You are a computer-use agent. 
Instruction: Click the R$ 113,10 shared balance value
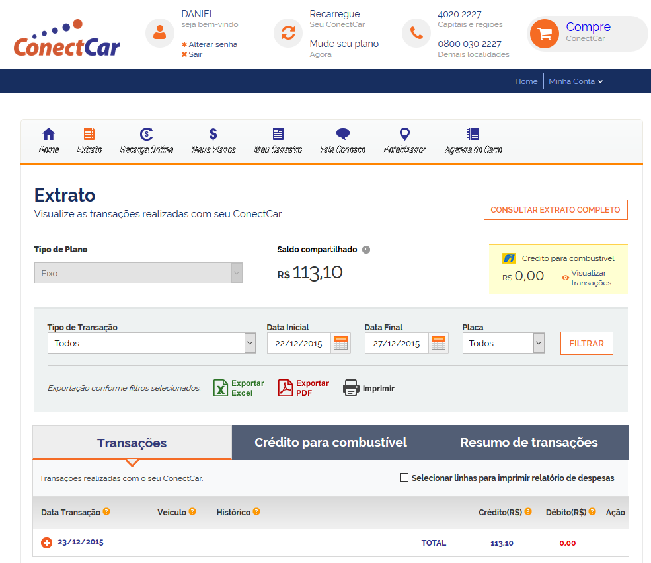coord(310,273)
